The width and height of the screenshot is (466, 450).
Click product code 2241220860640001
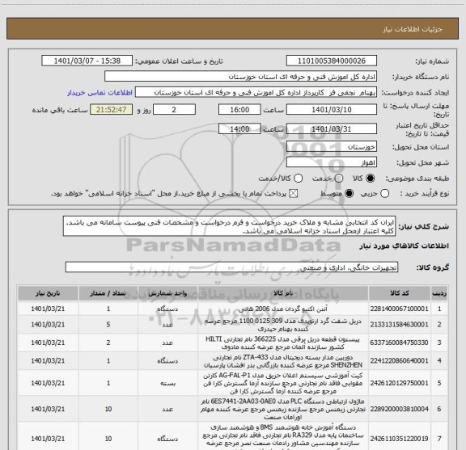[x=400, y=361]
